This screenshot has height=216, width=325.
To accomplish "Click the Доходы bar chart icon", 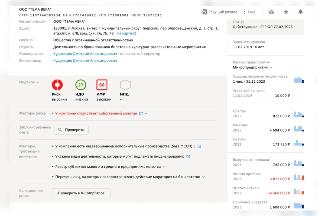I will tap(299, 114).
